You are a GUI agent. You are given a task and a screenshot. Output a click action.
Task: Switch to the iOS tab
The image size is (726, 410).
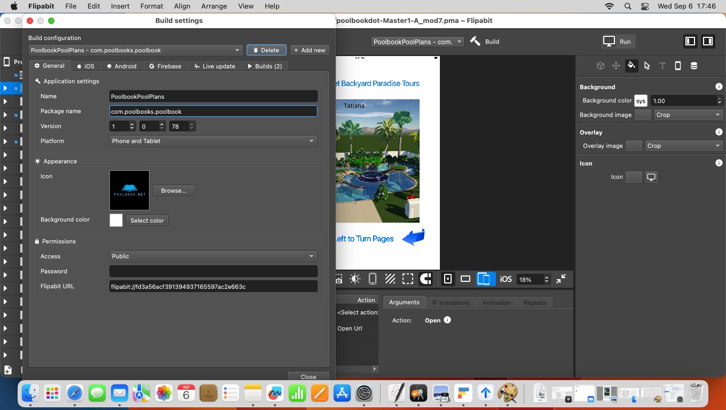pos(85,66)
